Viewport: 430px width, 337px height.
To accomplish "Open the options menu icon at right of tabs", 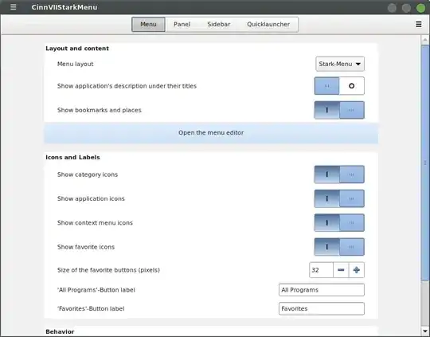I will point(419,24).
